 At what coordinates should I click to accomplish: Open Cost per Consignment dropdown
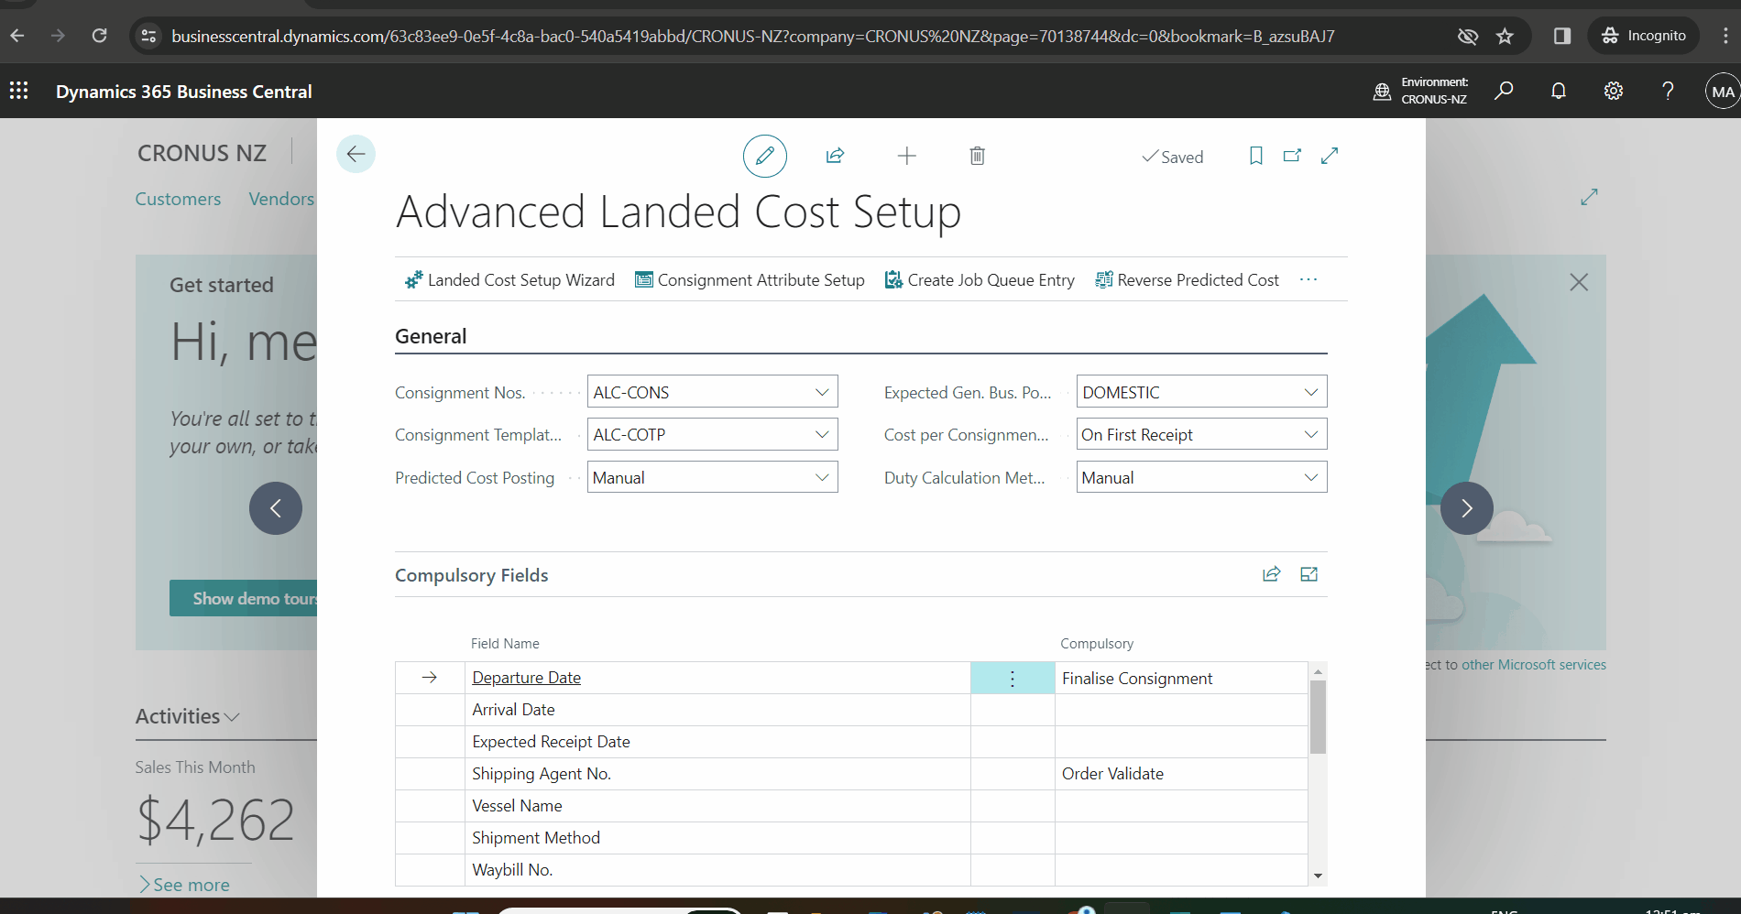coord(1311,434)
